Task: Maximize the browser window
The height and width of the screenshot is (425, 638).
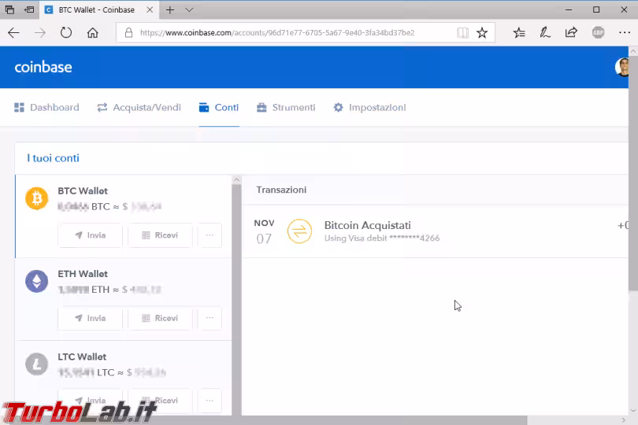Action: click(596, 9)
